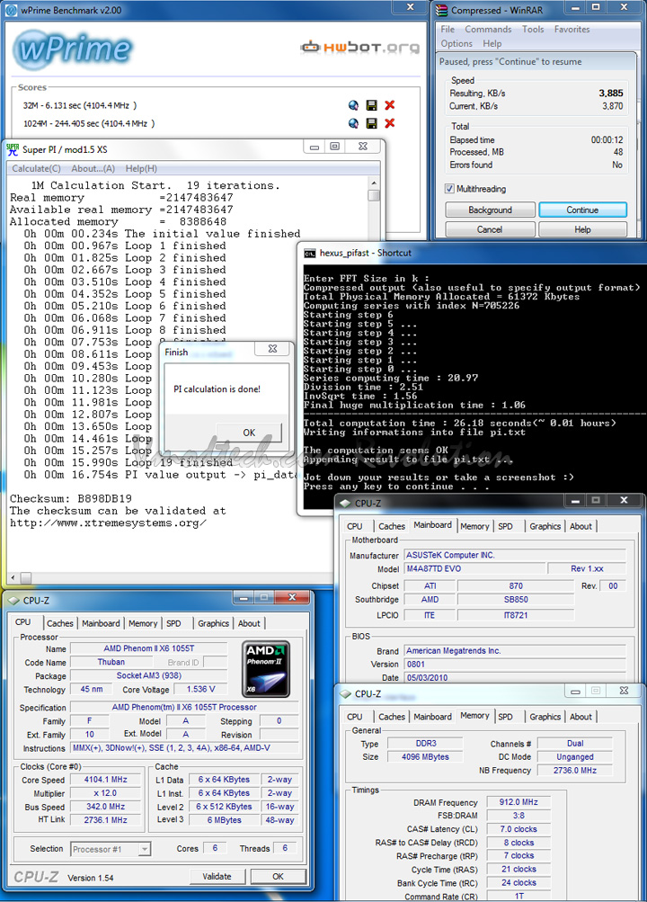Viewport: 647px width, 902px height.
Task: Click OK in the Finish dialog
Action: tap(249, 433)
